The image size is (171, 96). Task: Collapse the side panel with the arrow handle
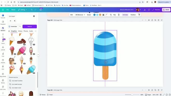click(x=38, y=54)
